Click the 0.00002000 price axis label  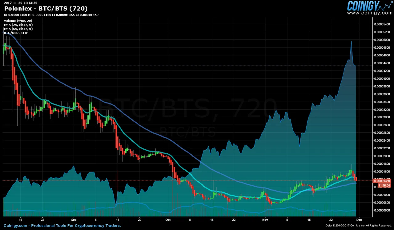pyautogui.click(x=382, y=156)
